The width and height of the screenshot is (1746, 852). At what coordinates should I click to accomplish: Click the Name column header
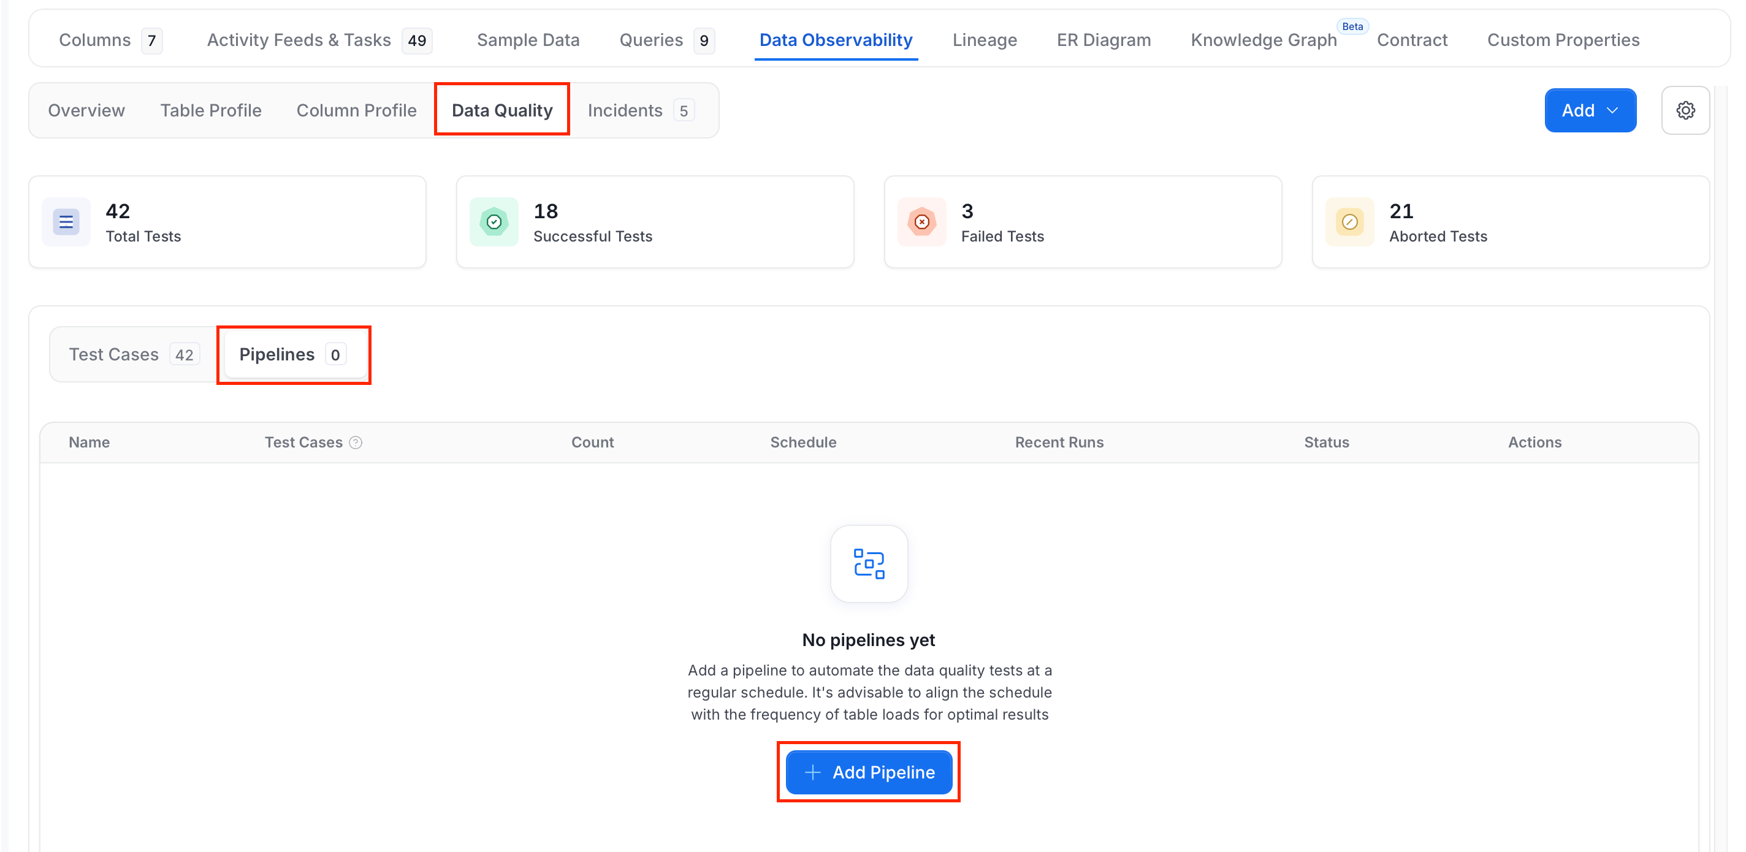point(90,443)
